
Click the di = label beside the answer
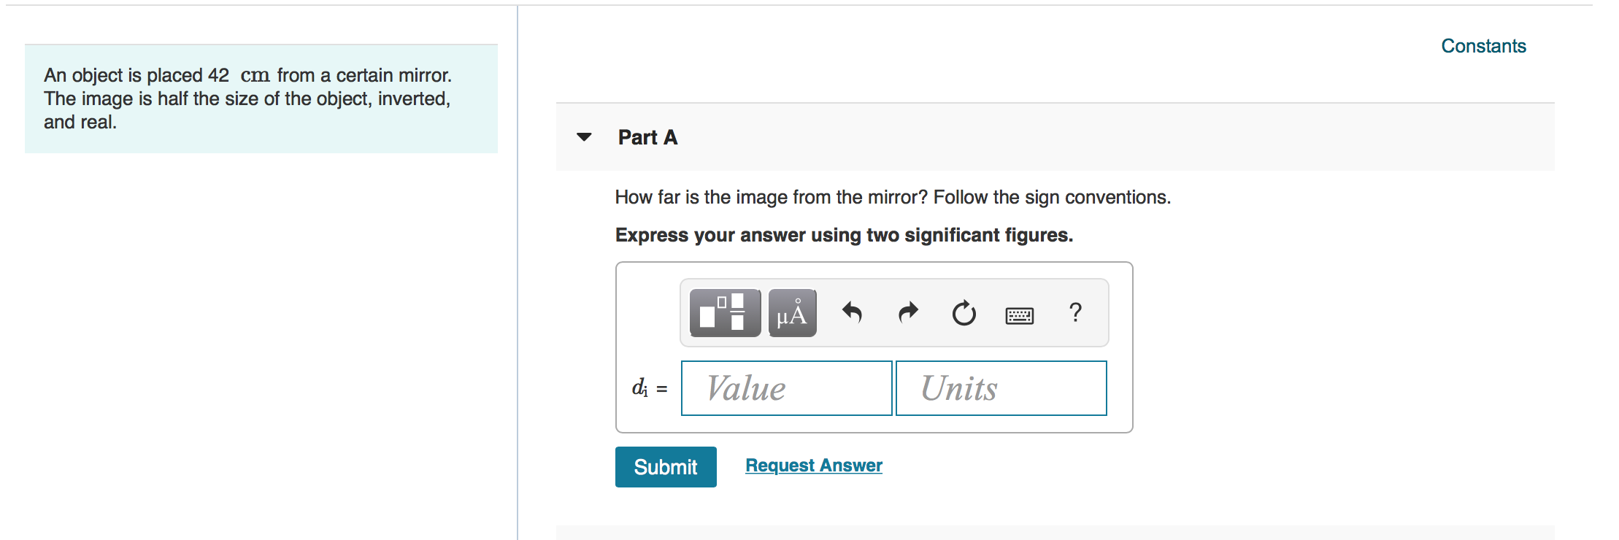coord(648,388)
